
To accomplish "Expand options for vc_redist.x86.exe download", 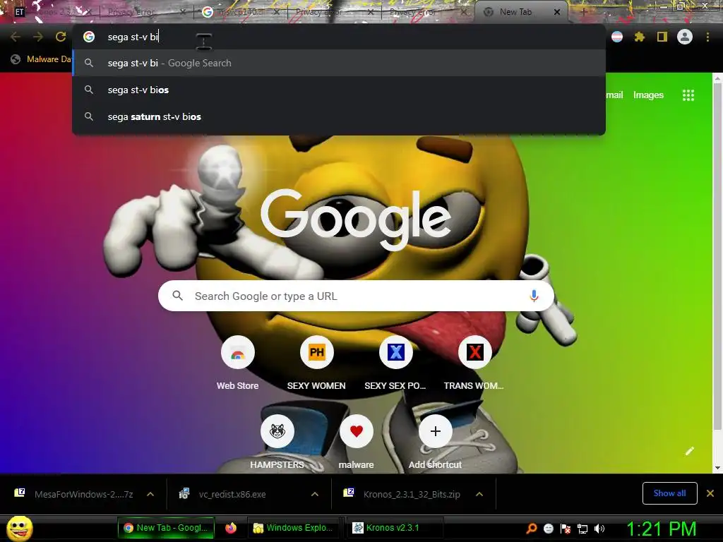I will click(x=315, y=494).
